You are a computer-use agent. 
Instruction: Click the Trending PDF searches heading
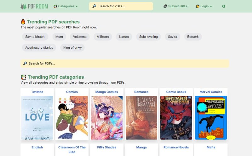[x=53, y=22]
